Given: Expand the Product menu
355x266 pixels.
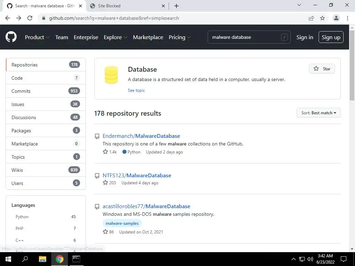Looking at the screenshot, I should 37,37.
